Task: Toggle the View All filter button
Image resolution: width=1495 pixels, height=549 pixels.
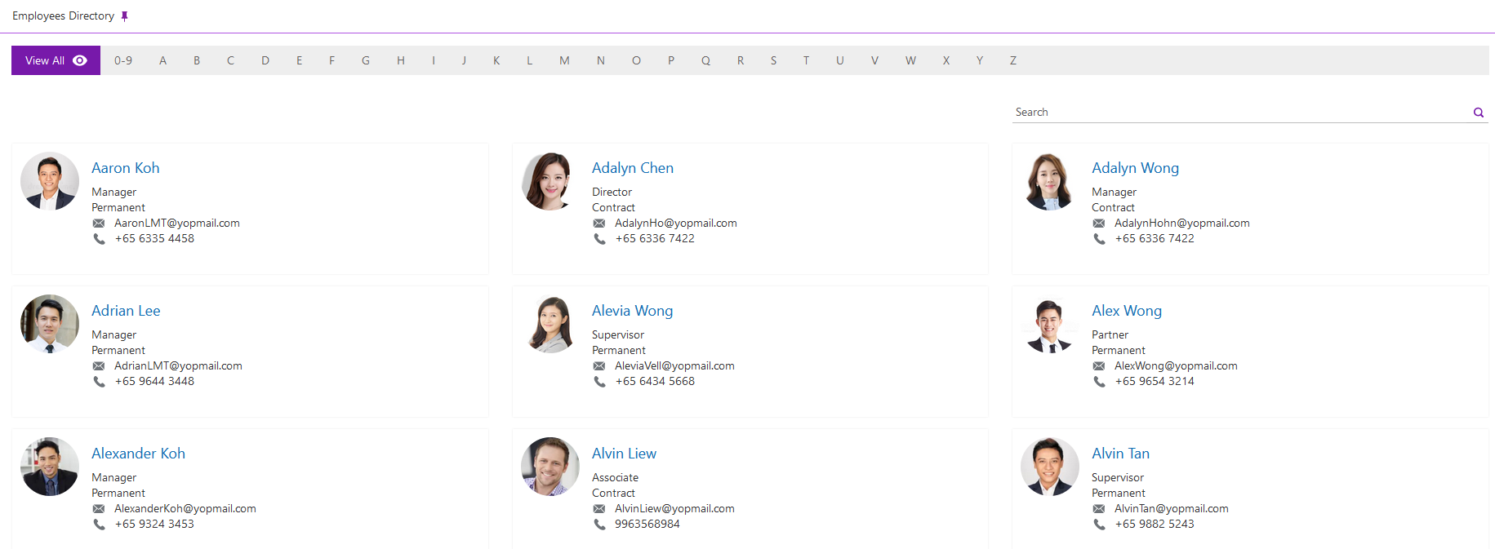Action: pyautogui.click(x=56, y=60)
